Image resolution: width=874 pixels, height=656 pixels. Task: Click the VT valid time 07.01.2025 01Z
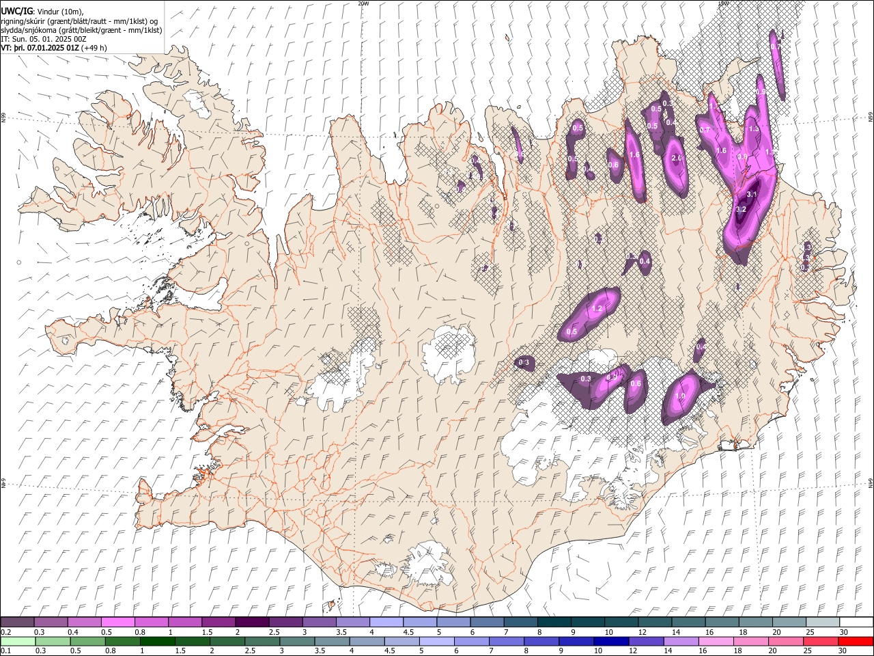(x=54, y=48)
